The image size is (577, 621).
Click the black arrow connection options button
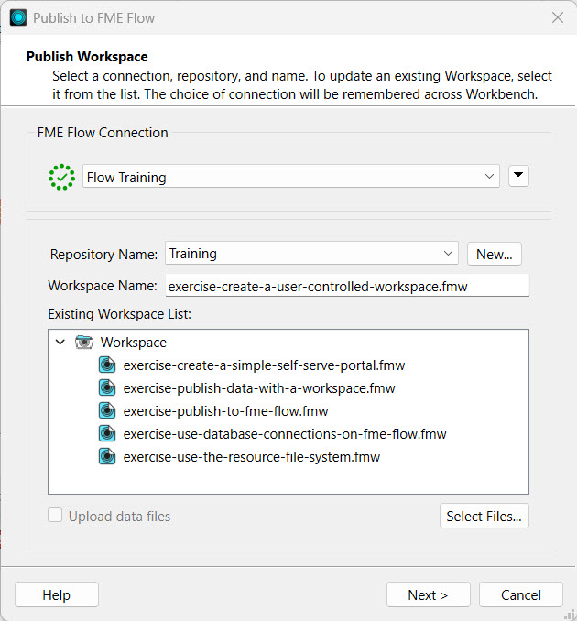[x=518, y=176]
